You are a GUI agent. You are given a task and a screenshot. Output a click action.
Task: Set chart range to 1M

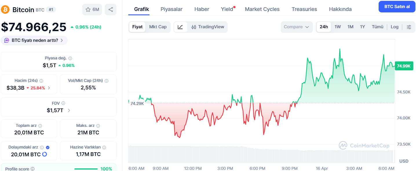(351, 27)
